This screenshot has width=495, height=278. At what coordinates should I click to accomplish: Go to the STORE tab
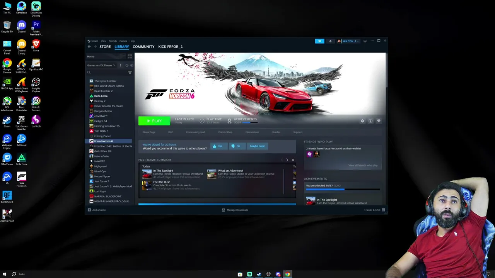(105, 47)
